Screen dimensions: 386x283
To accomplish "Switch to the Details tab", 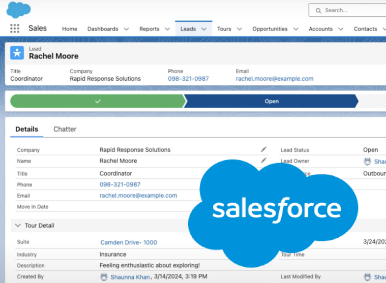I will tap(26, 129).
